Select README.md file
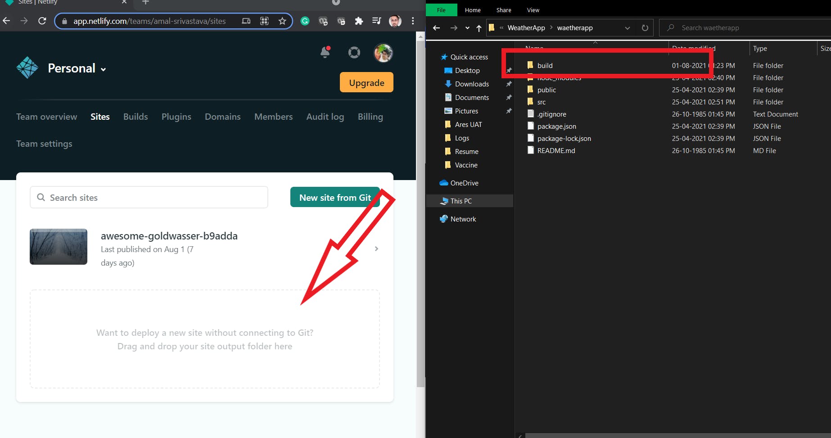Viewport: 831px width, 438px height. [556, 151]
